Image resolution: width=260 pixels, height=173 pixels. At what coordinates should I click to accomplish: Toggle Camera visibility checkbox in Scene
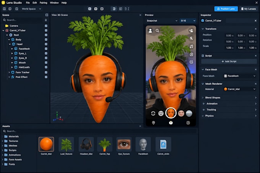pos(46,26)
